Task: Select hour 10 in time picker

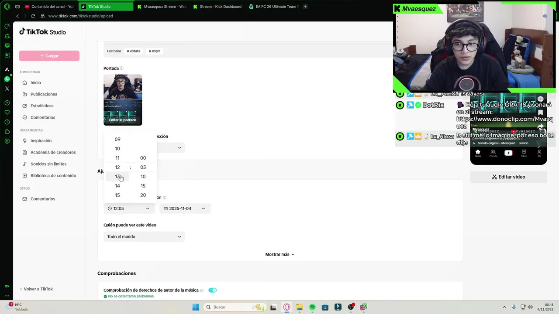Action: coord(117,149)
